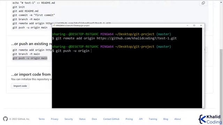This screenshot has height=125, width=223.
Task: Open the Contact GitHub footer link
Action: pos(111,119)
